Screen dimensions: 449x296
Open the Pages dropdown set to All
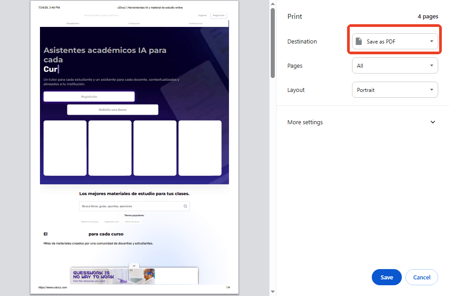click(395, 65)
